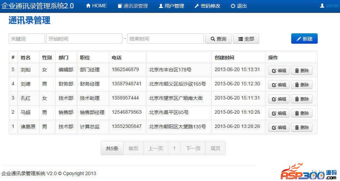
Task: Click the 电话 column header
Action: point(116,58)
